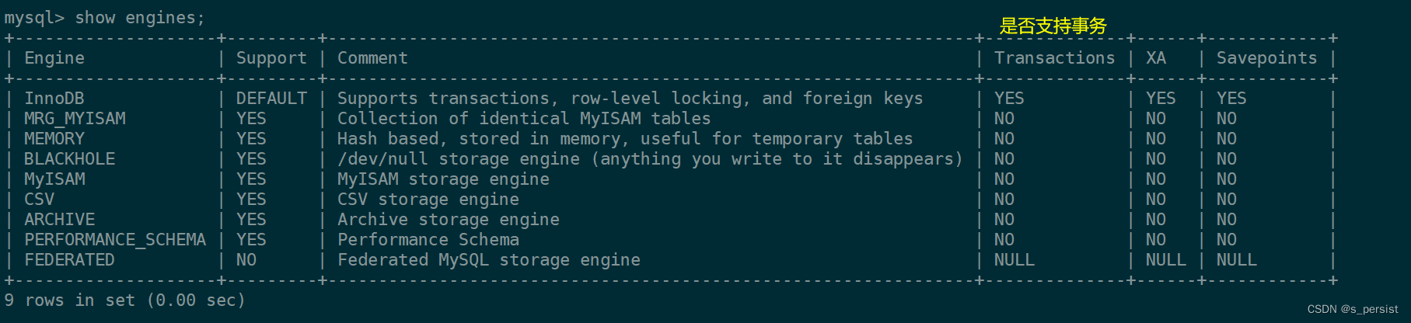Click the yellow Chinese annotation above Transactions
This screenshot has width=1411, height=323.
1053,26
